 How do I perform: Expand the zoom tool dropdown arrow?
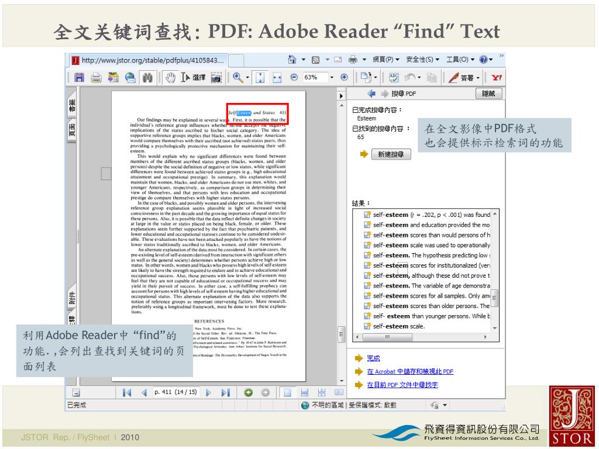coord(247,78)
